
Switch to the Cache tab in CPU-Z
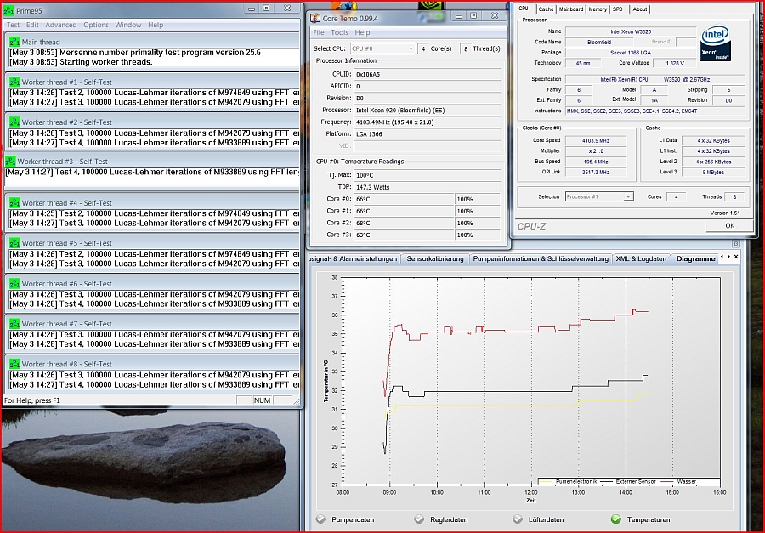click(x=546, y=9)
